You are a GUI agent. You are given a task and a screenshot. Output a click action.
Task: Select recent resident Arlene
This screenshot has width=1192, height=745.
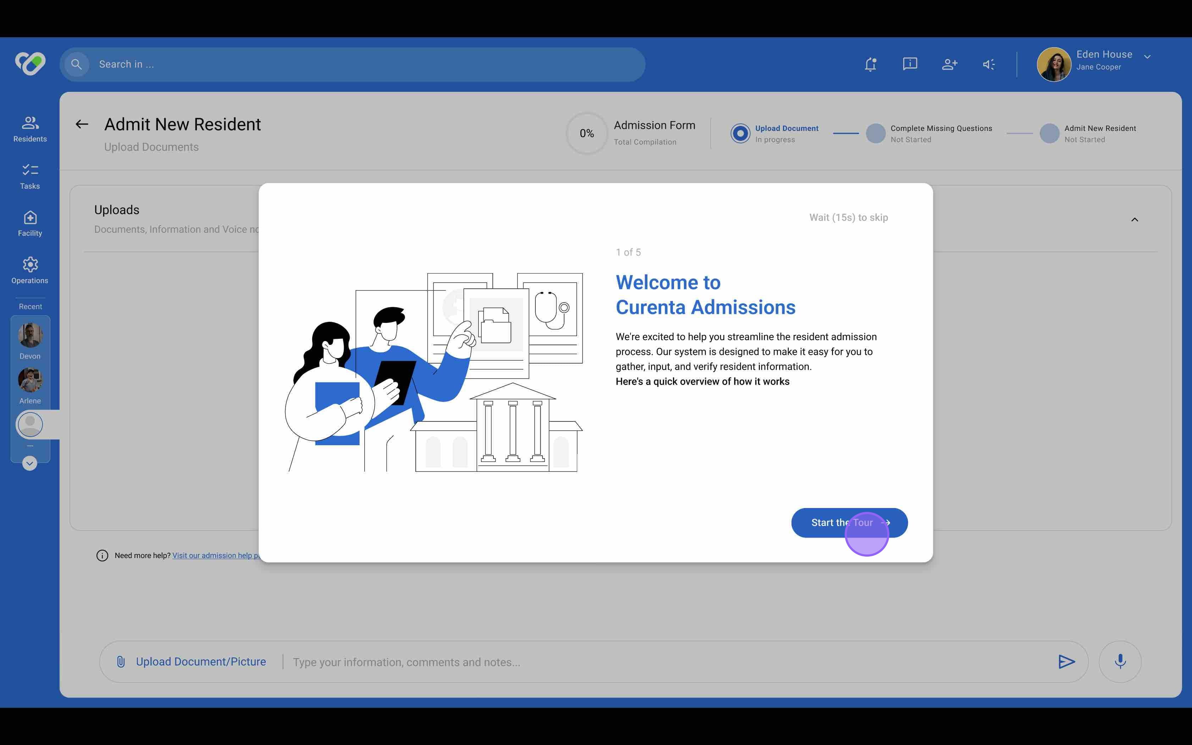(30, 386)
